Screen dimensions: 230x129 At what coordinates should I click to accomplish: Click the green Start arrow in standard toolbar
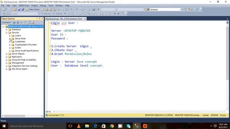click(98, 10)
